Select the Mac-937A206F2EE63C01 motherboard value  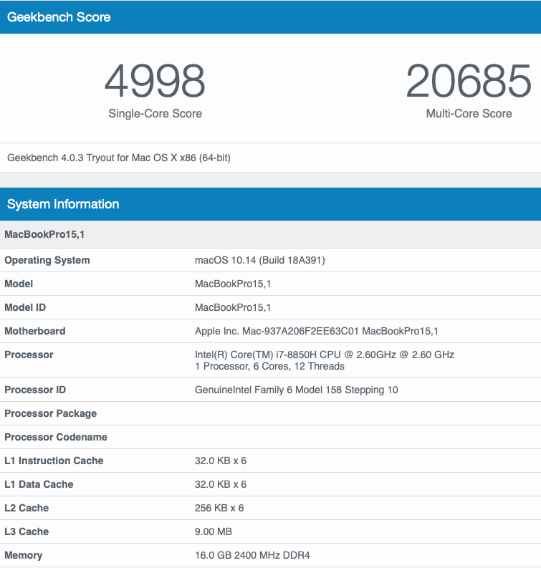[316, 331]
